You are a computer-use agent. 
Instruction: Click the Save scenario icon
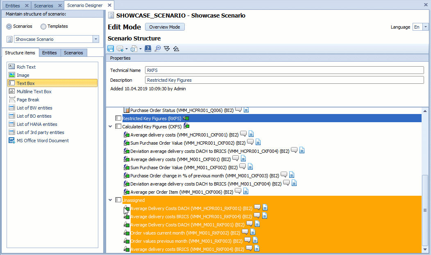pos(110,48)
